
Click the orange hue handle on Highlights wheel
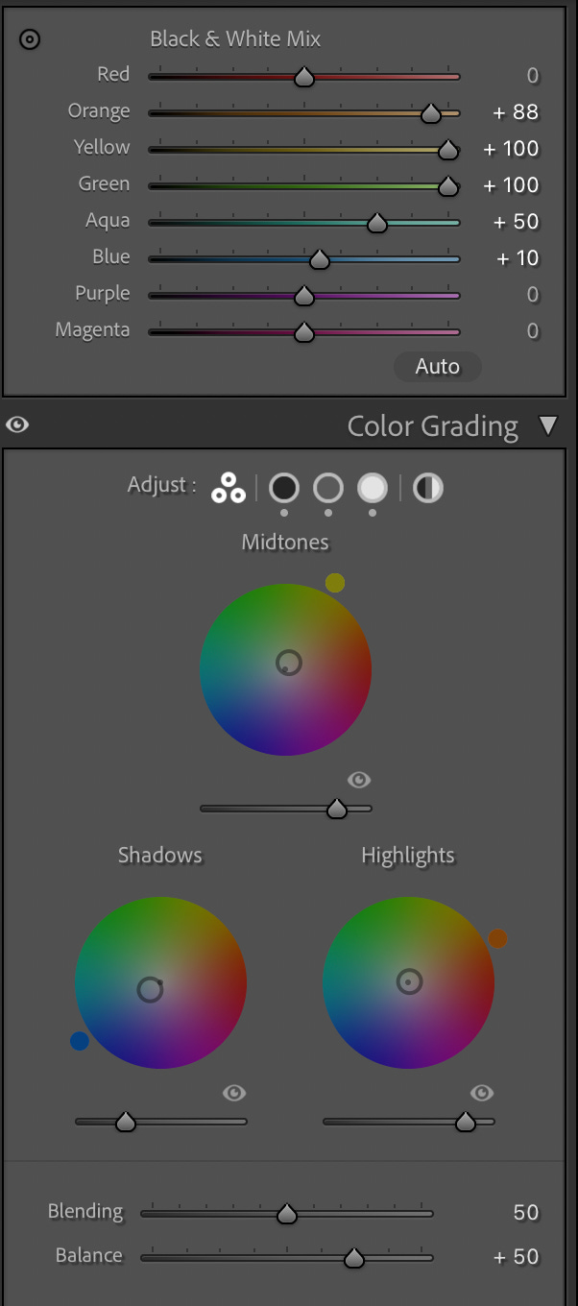[497, 939]
